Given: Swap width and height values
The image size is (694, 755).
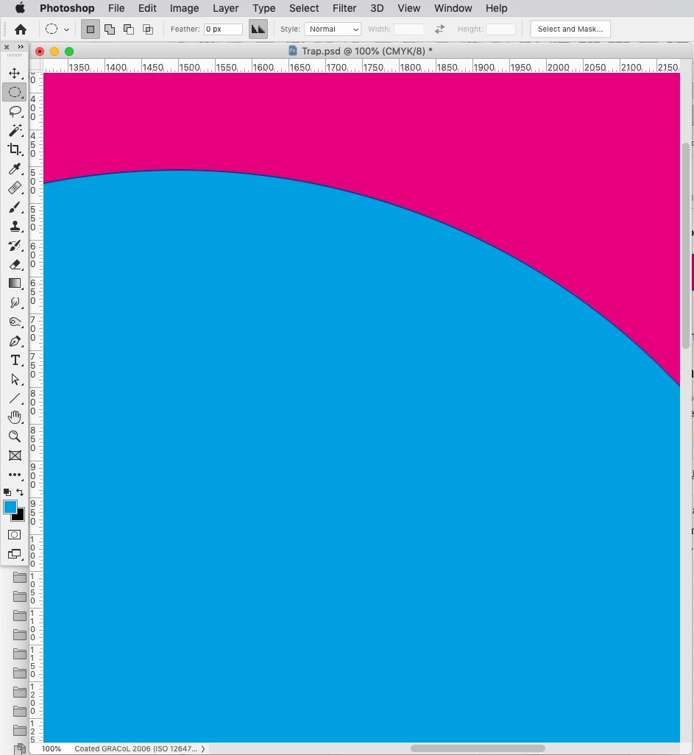Looking at the screenshot, I should 439,29.
